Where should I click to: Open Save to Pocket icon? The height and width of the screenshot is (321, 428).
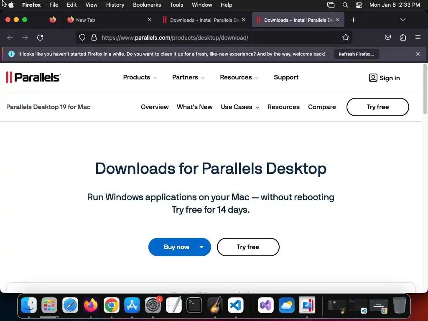point(387,37)
